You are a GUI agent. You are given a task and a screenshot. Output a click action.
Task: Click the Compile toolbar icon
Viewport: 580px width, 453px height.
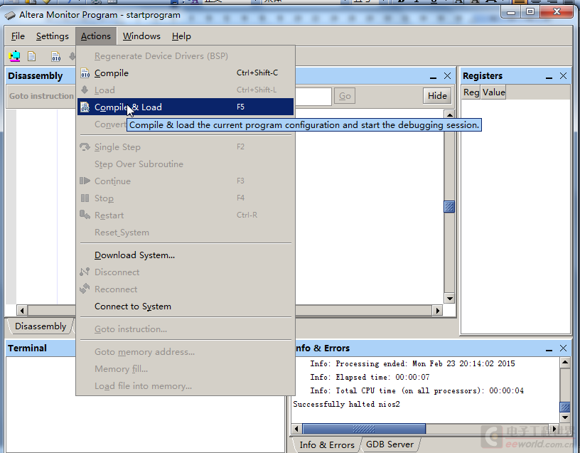pos(55,56)
